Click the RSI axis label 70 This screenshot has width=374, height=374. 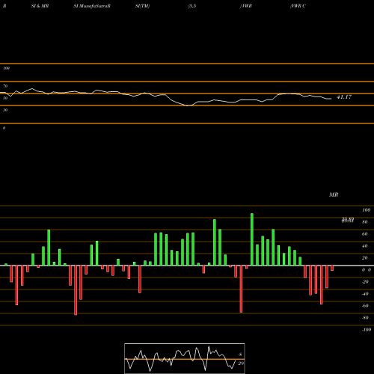pos(5,86)
